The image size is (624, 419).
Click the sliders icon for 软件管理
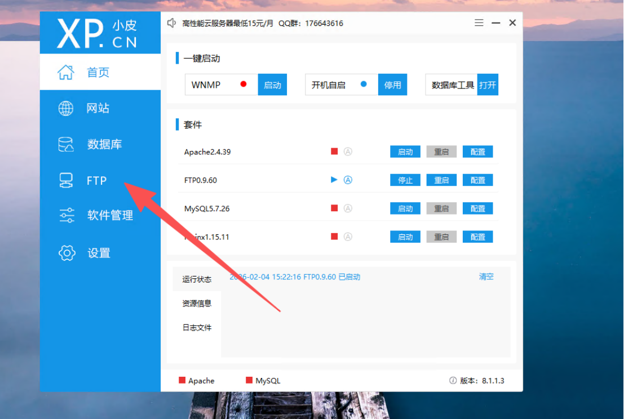click(67, 215)
